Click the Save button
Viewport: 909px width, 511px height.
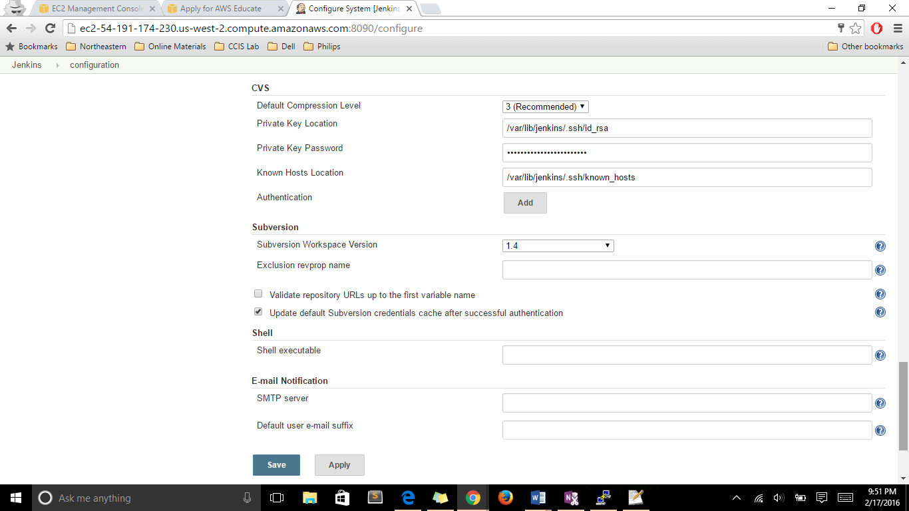coord(276,465)
